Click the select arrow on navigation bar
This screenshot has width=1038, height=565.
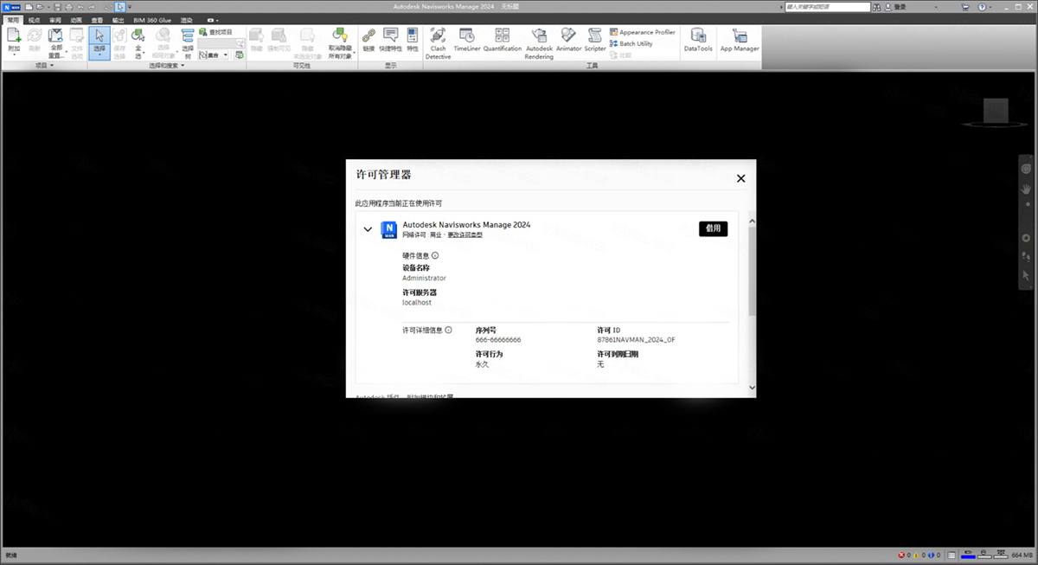[1026, 275]
